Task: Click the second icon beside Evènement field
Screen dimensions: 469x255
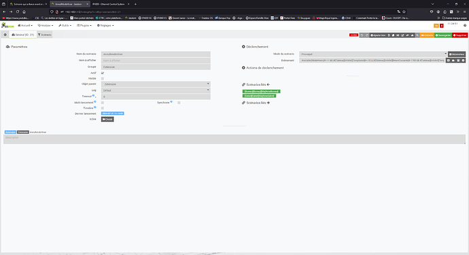Action: click(x=453, y=61)
